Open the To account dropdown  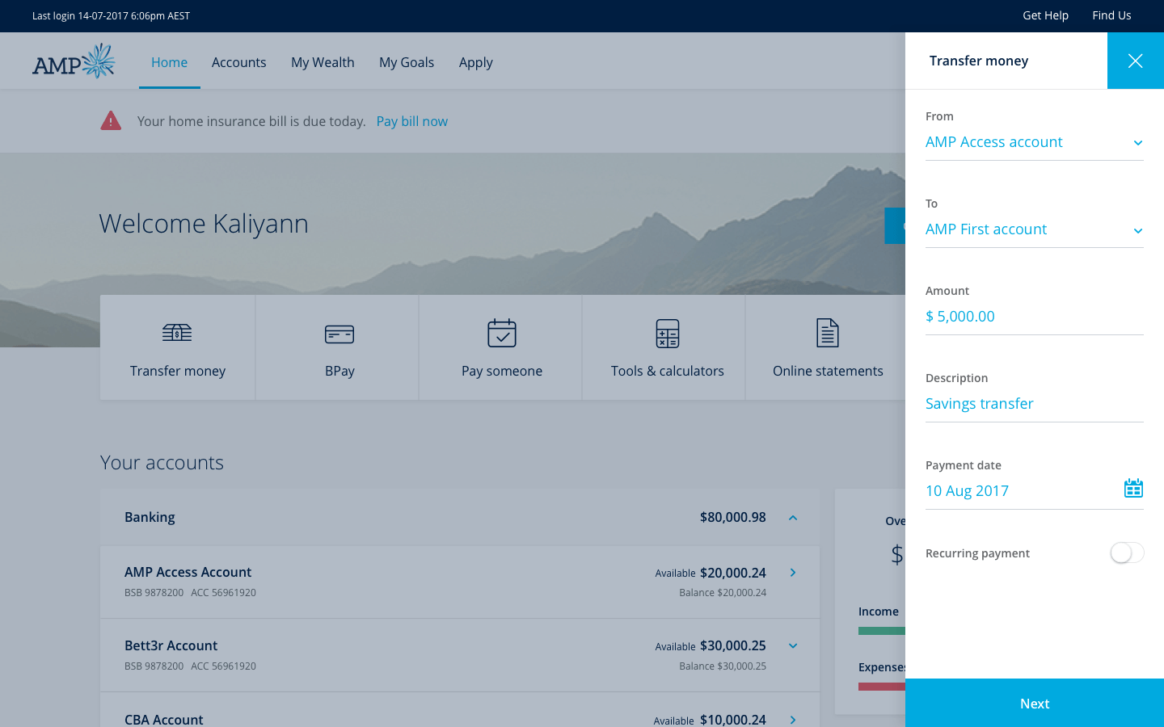pos(1035,229)
